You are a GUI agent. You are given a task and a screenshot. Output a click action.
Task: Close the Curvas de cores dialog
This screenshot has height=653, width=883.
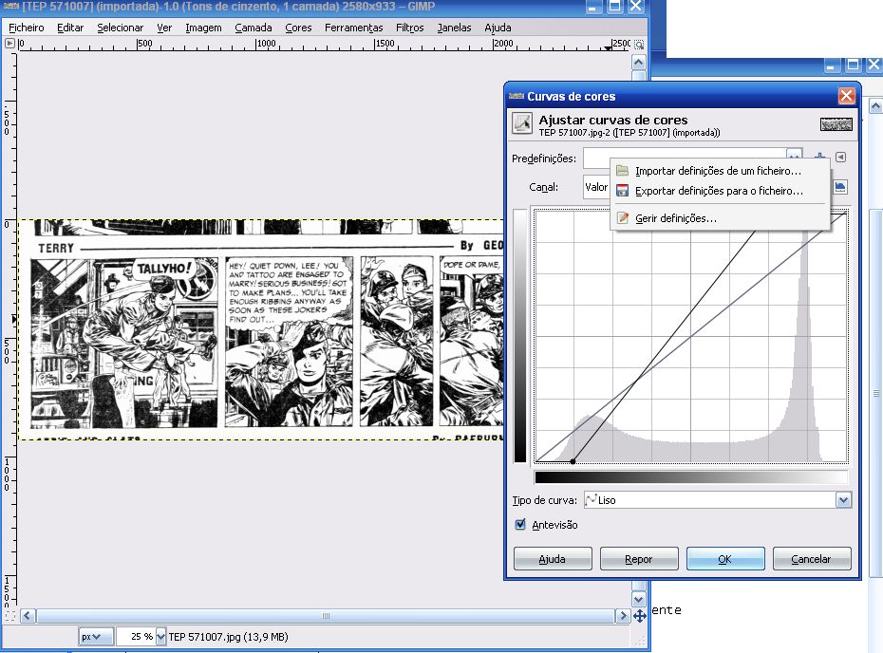click(x=846, y=96)
